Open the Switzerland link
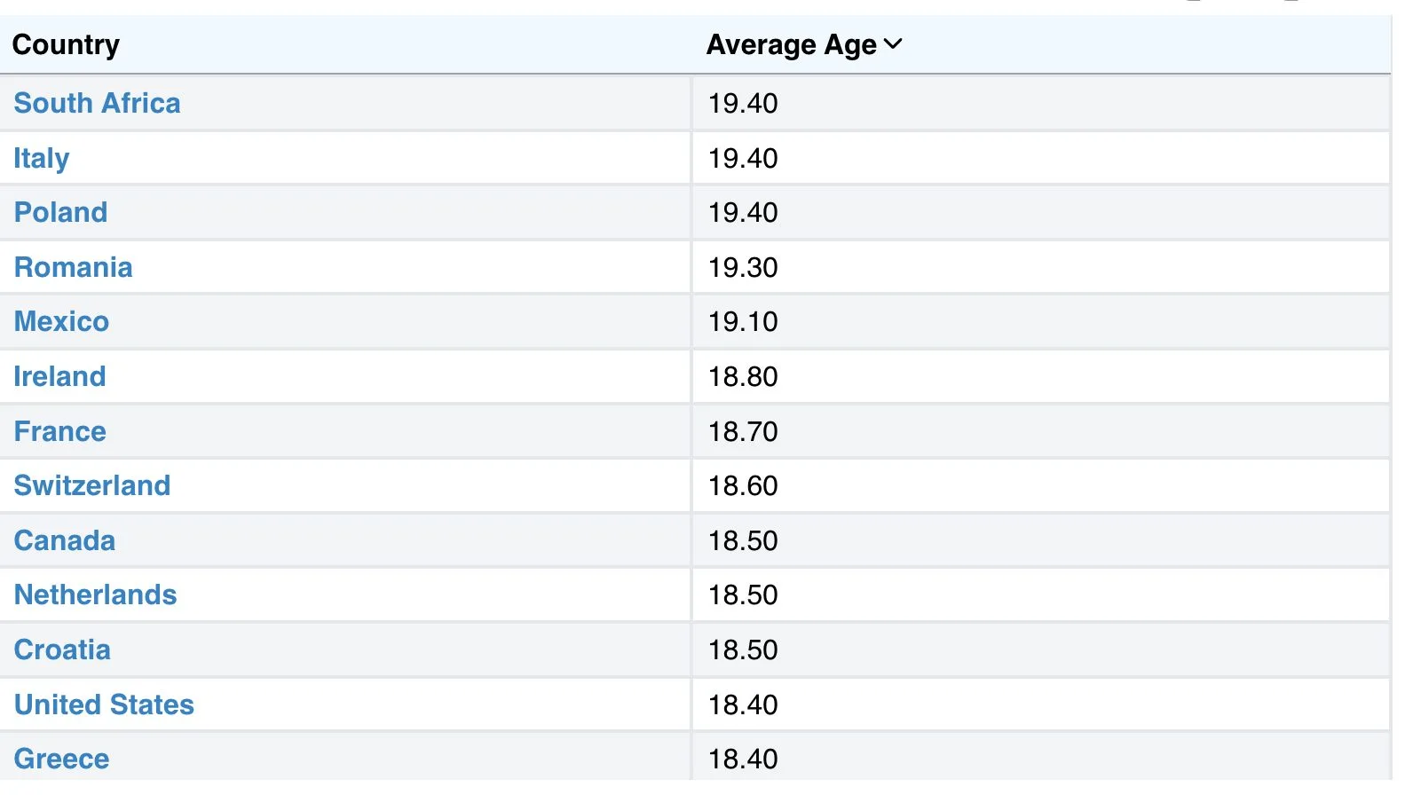1413x795 pixels. 91,485
